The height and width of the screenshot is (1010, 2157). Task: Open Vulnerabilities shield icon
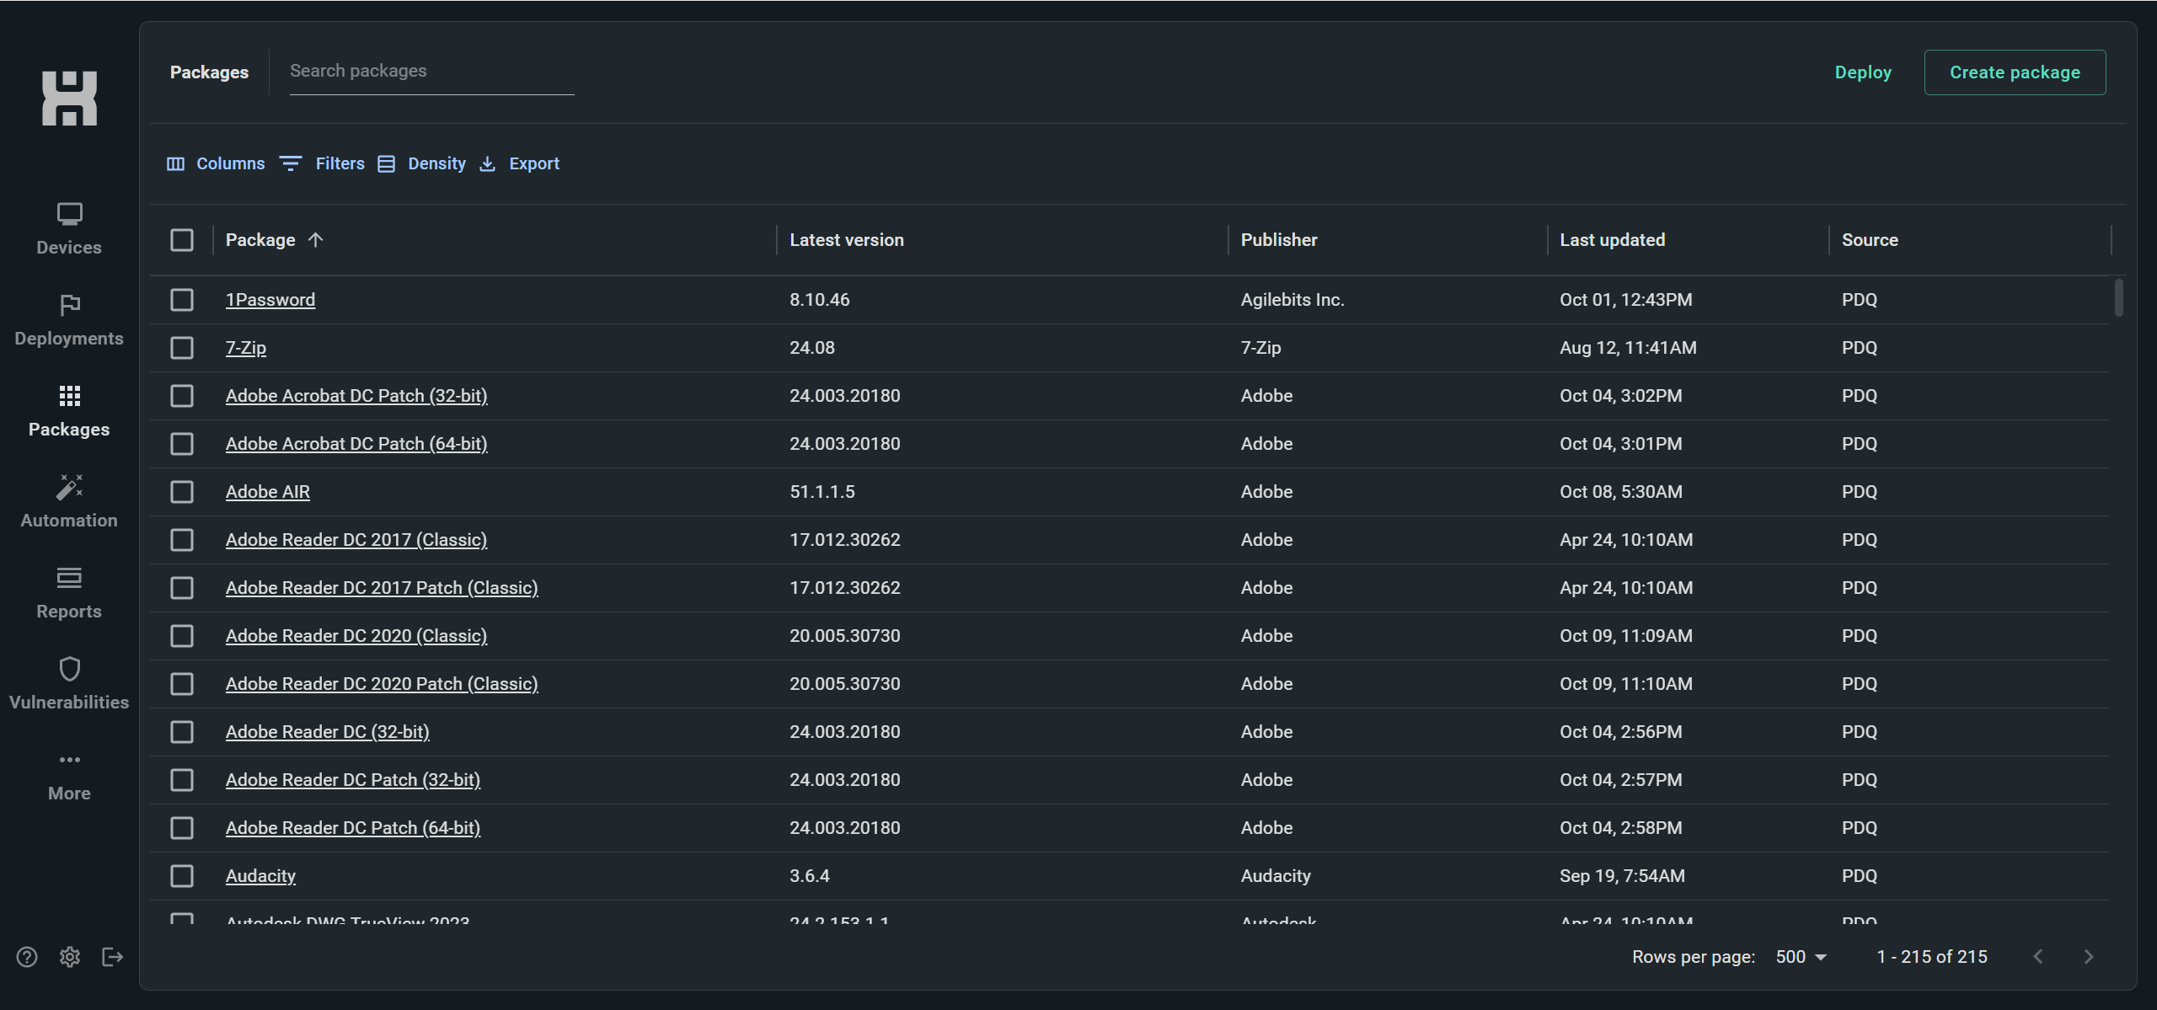click(69, 669)
